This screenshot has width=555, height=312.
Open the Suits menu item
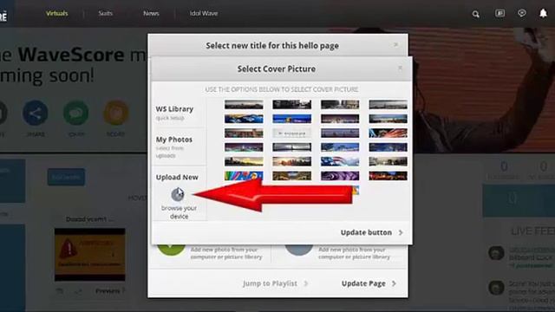(x=105, y=14)
